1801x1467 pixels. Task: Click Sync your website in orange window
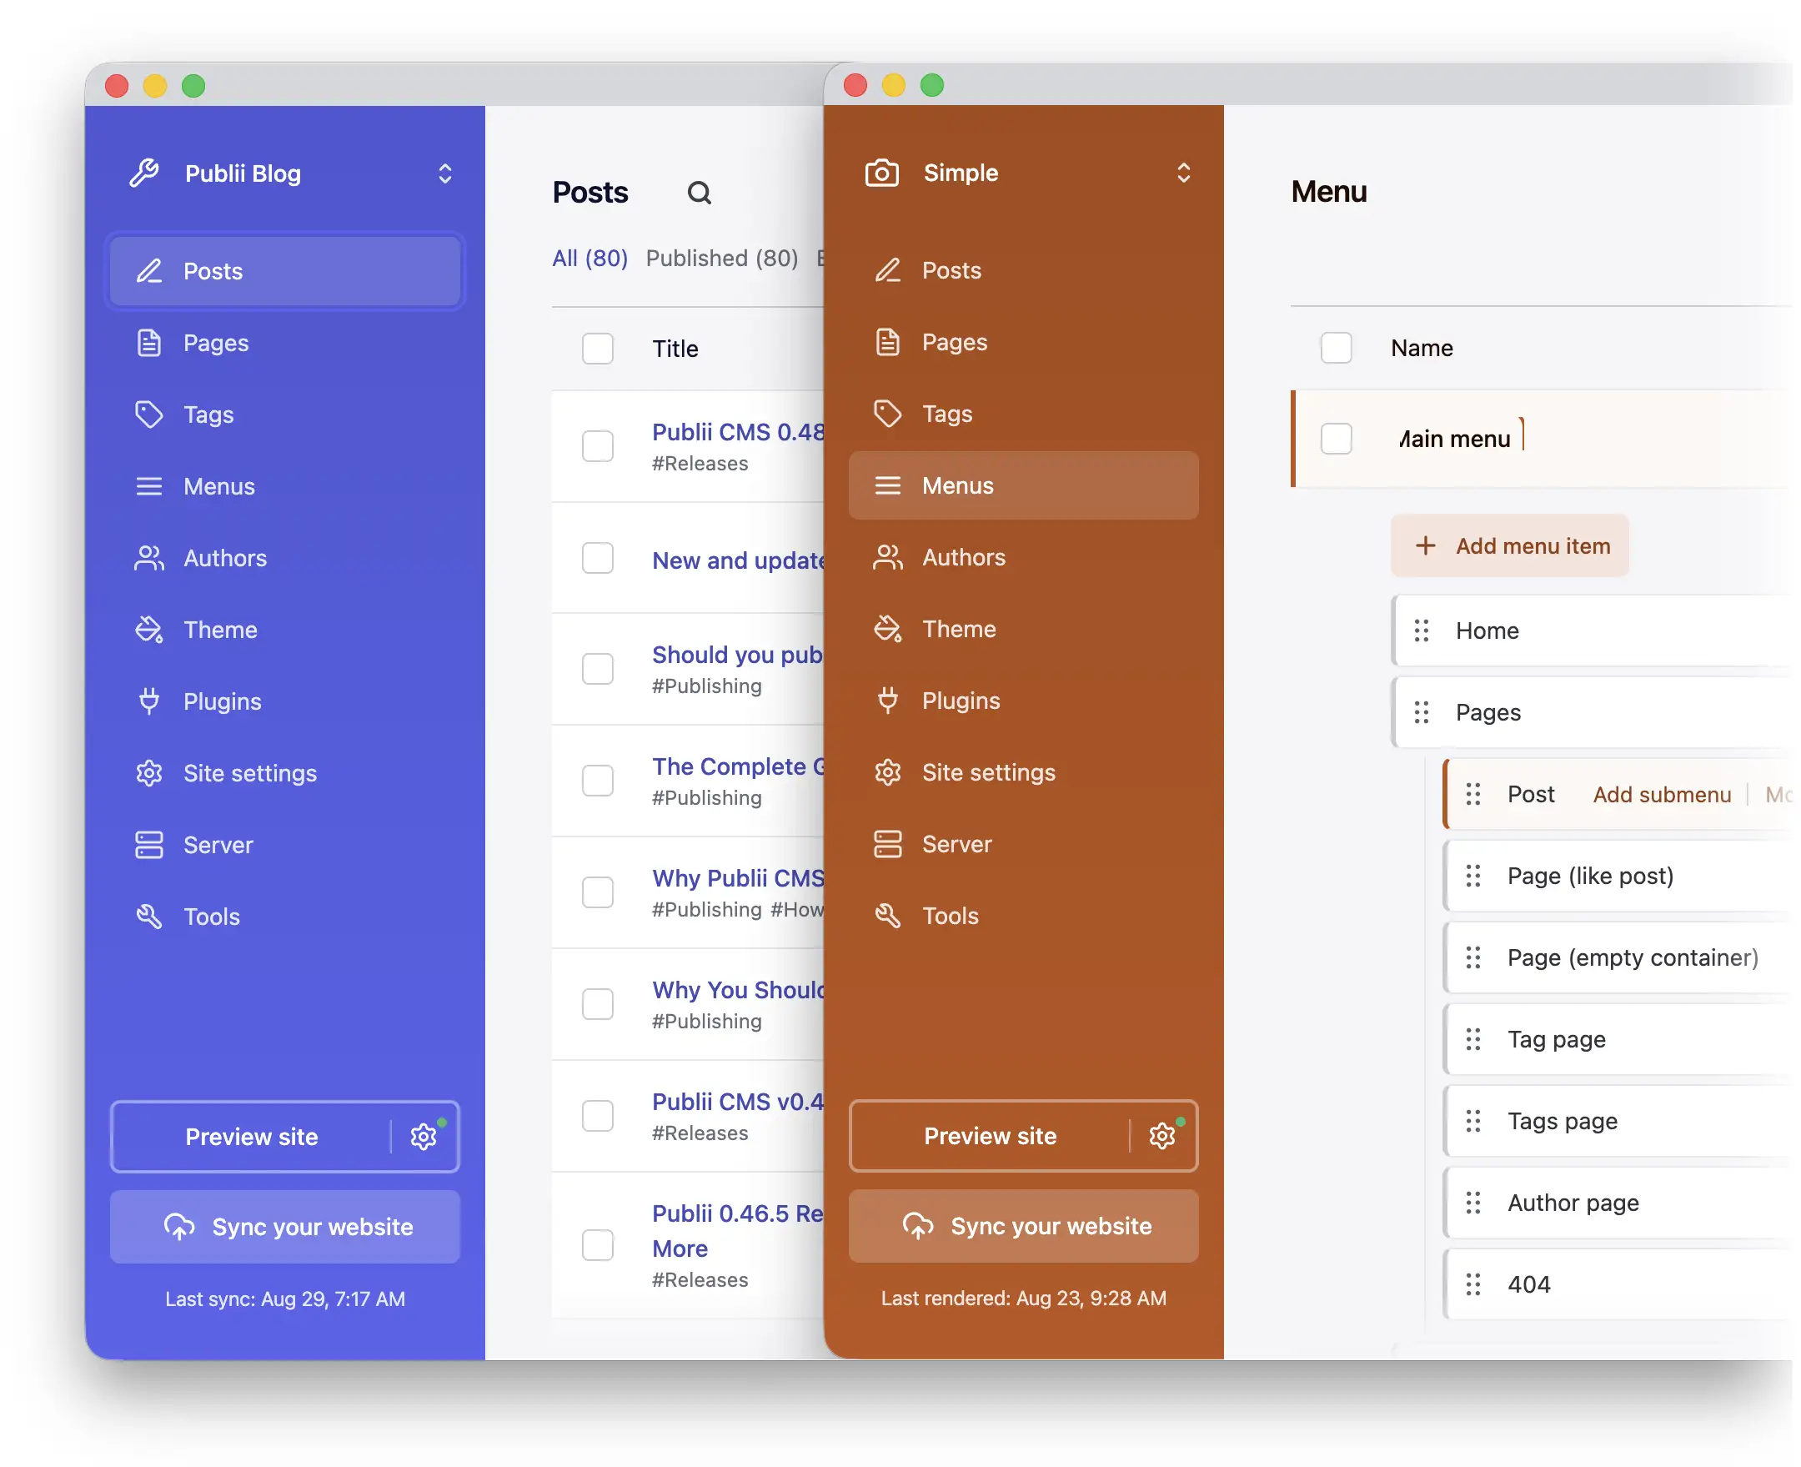(x=1023, y=1226)
